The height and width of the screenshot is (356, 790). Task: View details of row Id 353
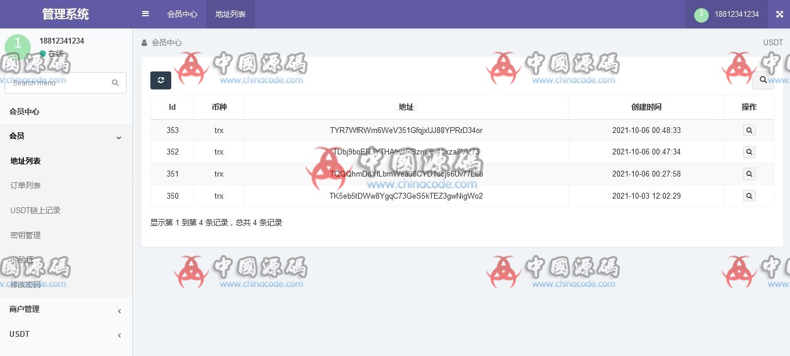[749, 130]
